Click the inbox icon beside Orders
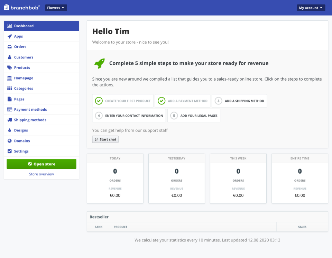This screenshot has width=332, height=258. point(10,47)
